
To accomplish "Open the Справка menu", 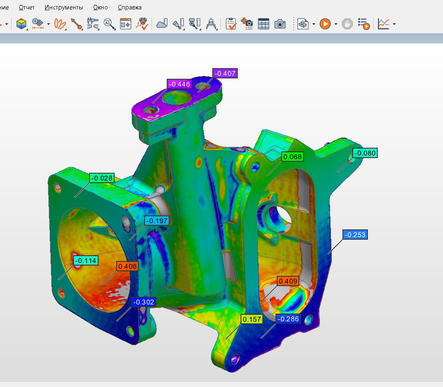I will click(x=130, y=7).
